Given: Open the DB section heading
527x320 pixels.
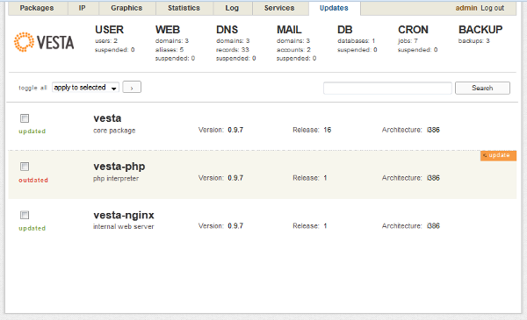Looking at the screenshot, I should tap(345, 30).
